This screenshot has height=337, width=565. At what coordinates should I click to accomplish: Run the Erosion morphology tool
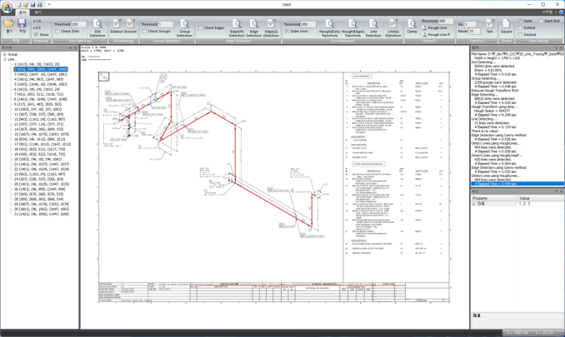(130, 27)
